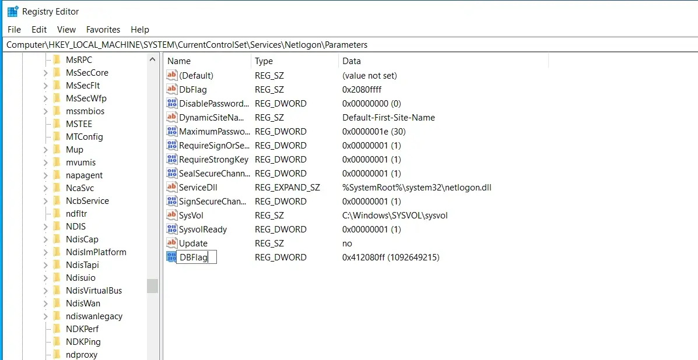Expand the NcaSvc tree node
The width and height of the screenshot is (698, 360).
[x=45, y=188]
